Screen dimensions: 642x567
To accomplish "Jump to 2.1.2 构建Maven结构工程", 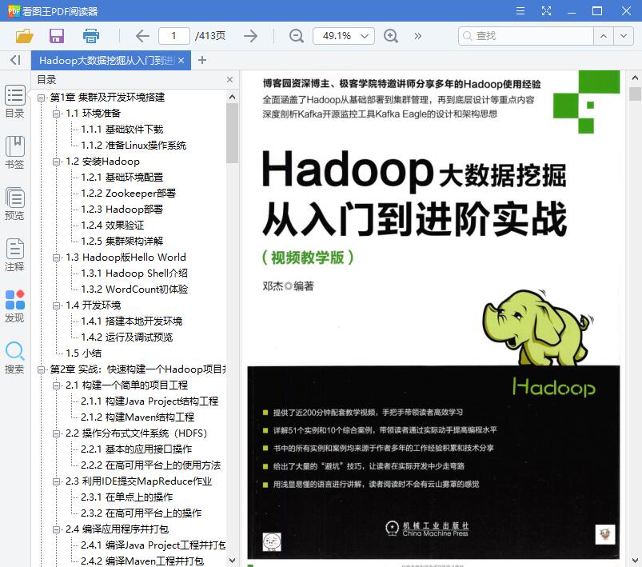I will (138, 417).
